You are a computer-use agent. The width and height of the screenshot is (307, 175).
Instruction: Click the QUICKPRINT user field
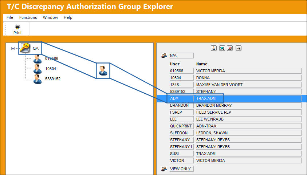tap(181, 126)
